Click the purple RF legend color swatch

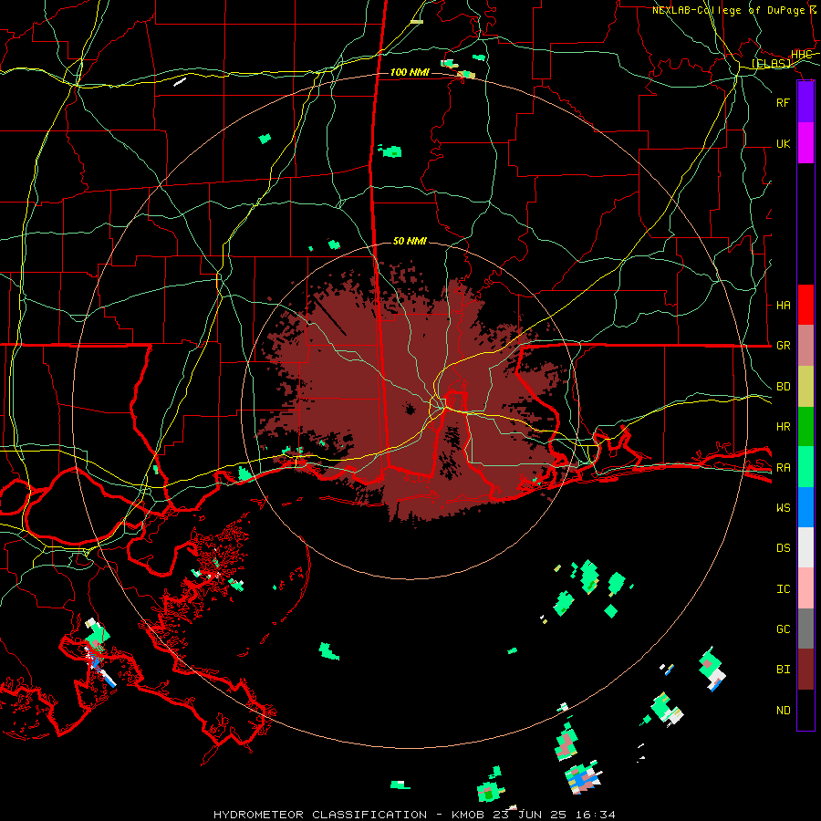click(x=805, y=102)
